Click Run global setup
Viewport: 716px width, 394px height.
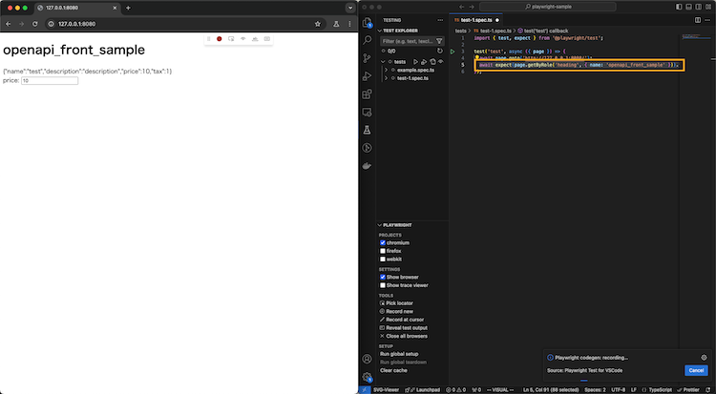click(x=399, y=354)
